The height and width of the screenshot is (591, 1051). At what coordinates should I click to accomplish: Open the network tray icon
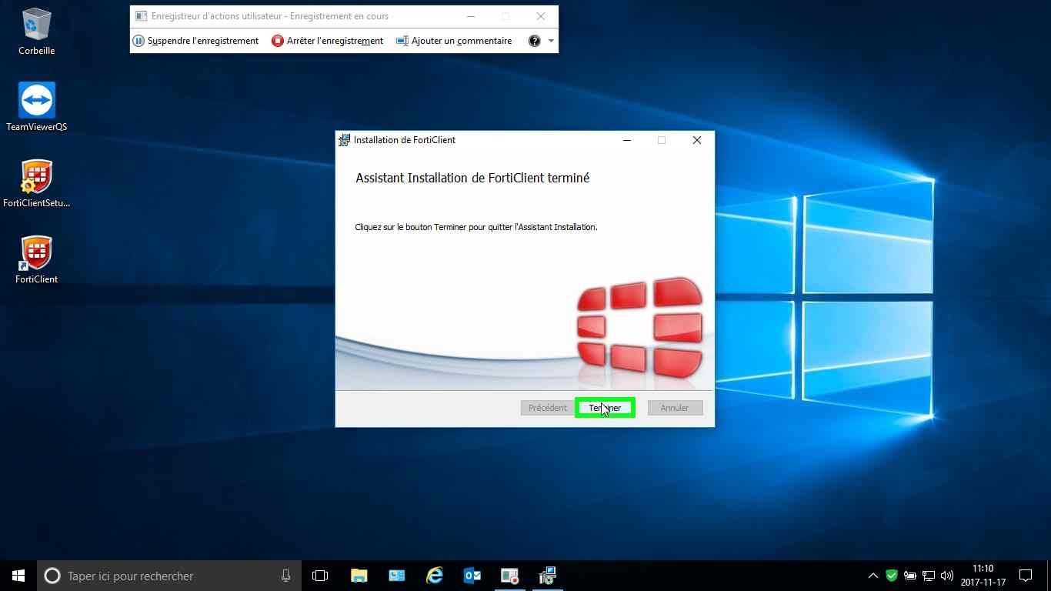click(929, 576)
